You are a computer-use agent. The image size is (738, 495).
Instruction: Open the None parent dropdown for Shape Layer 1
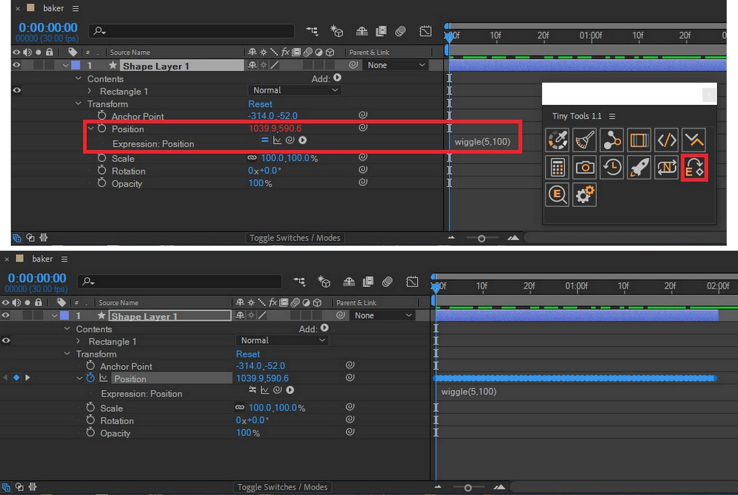pos(396,64)
